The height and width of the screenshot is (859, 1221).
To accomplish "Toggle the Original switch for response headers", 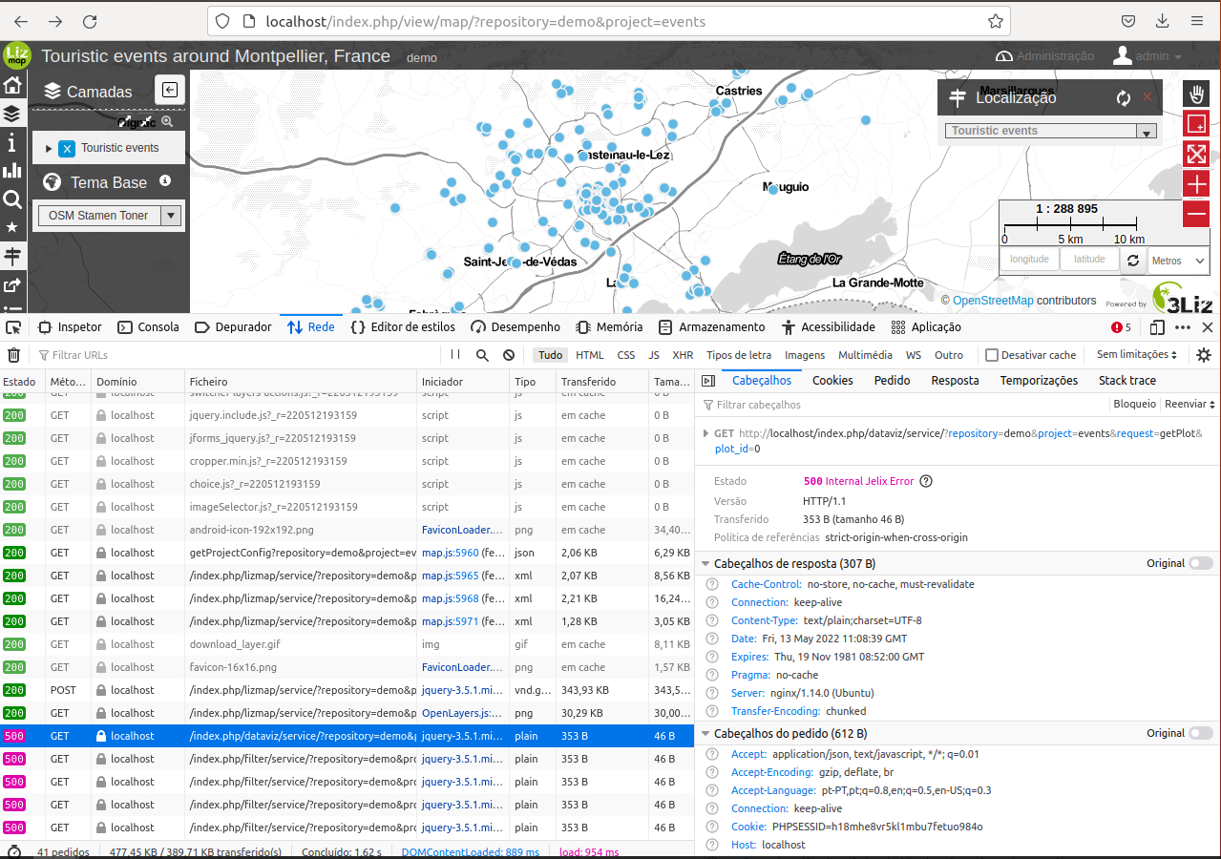I will coord(1199,563).
